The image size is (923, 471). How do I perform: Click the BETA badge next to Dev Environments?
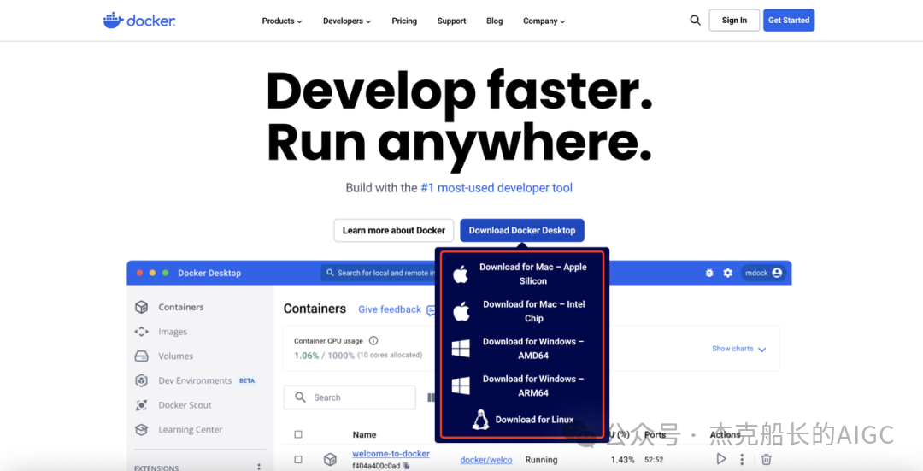(x=247, y=381)
